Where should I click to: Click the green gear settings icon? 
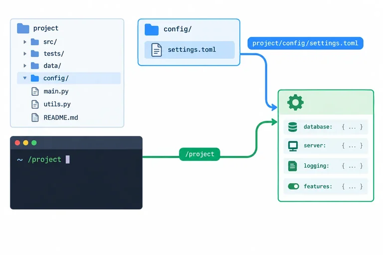click(295, 102)
